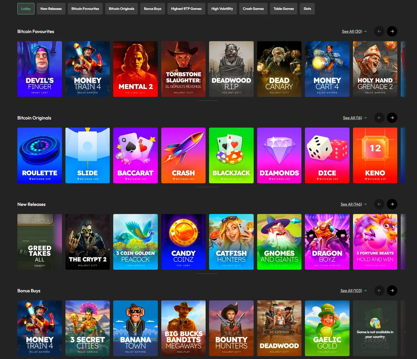Image resolution: width=417 pixels, height=359 pixels.
Task: Switch to the New Releases tab
Action: point(51,9)
